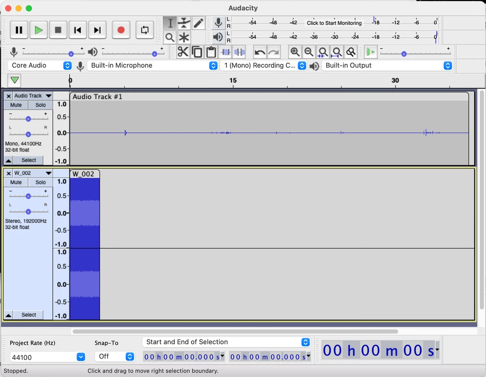Click Trim audio outside selection icon
486x377 pixels.
click(x=225, y=52)
